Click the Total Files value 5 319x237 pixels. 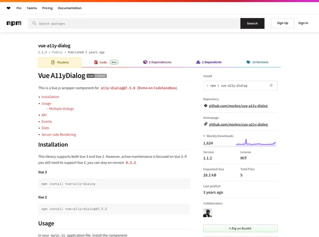[x=241, y=175]
